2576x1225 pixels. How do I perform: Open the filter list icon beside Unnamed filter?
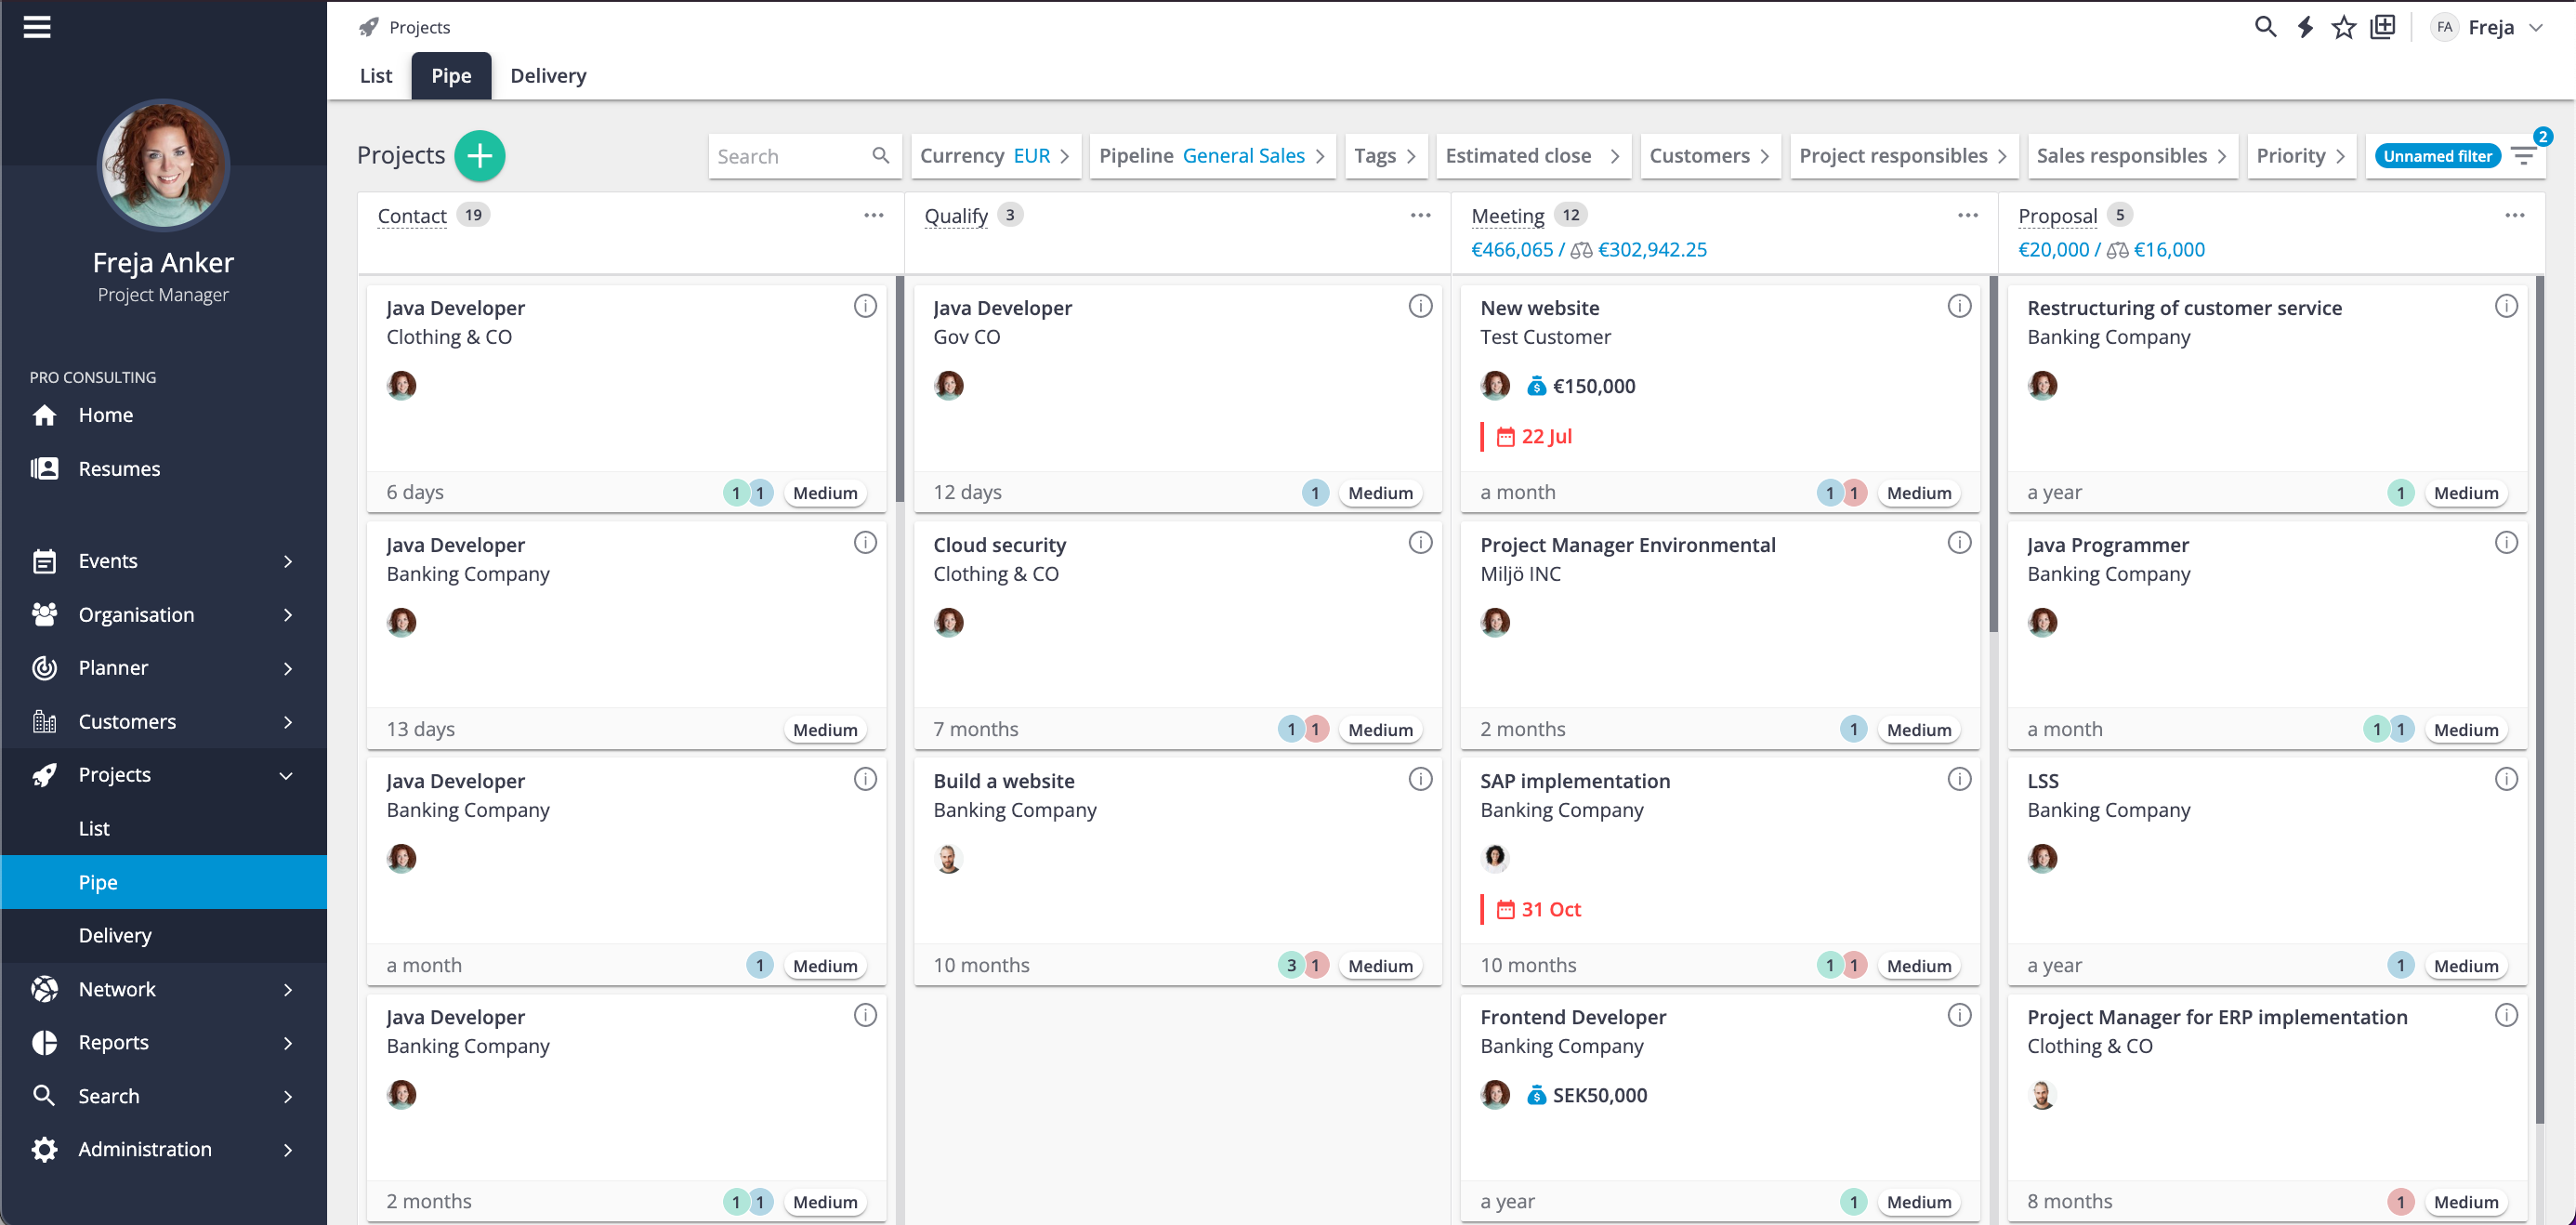pos(2523,156)
